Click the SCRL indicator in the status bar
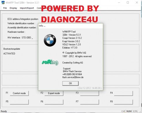 coord(135,111)
